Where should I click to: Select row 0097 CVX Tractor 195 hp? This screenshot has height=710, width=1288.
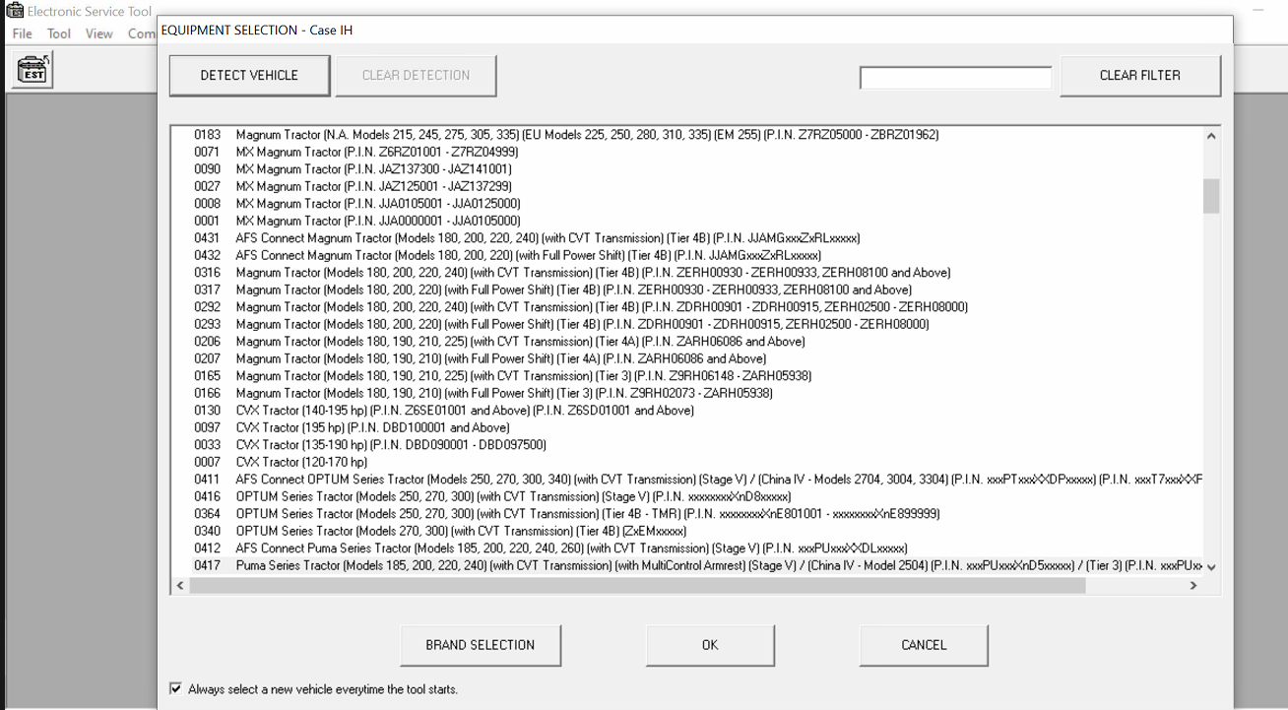click(686, 427)
